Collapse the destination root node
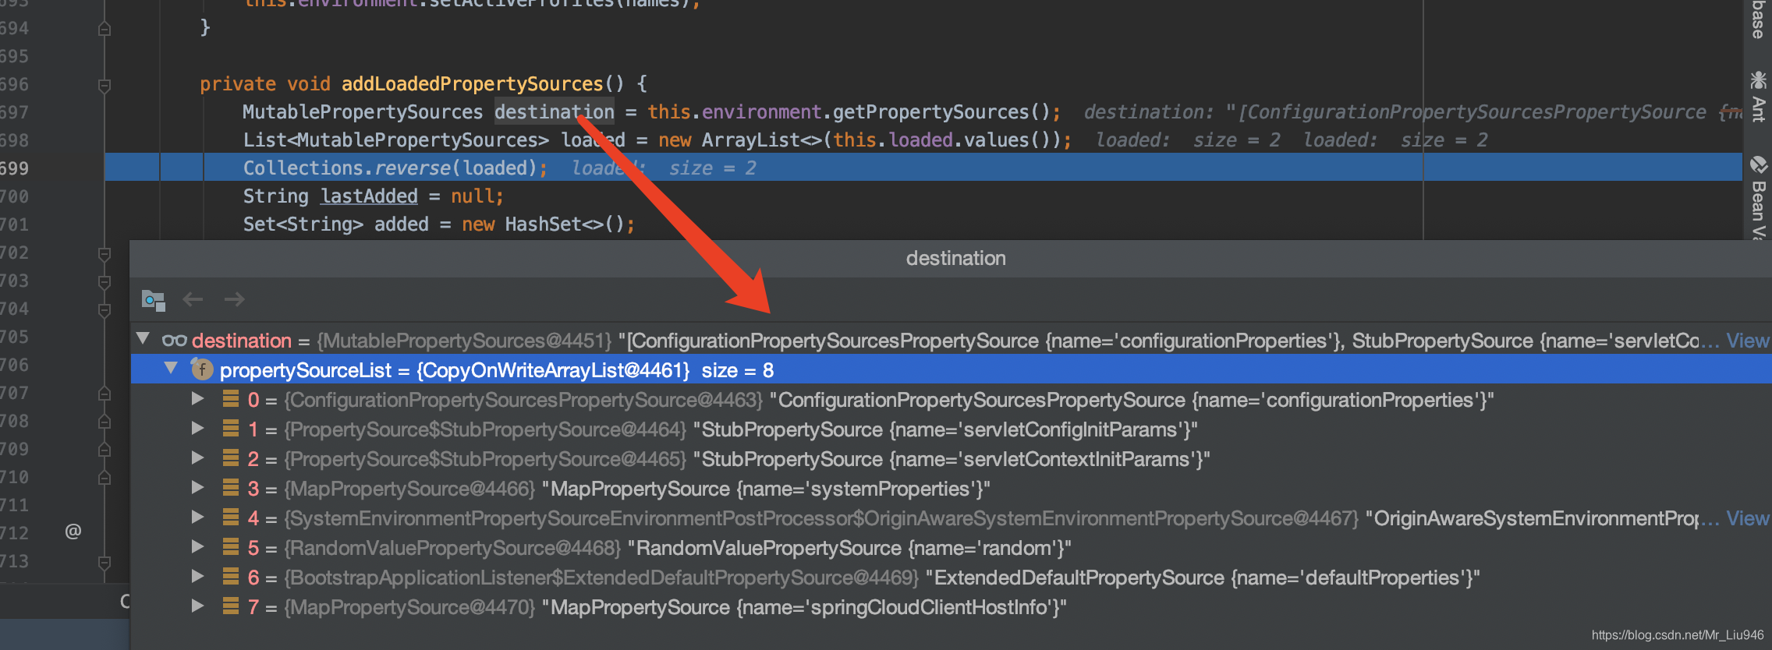 (143, 338)
